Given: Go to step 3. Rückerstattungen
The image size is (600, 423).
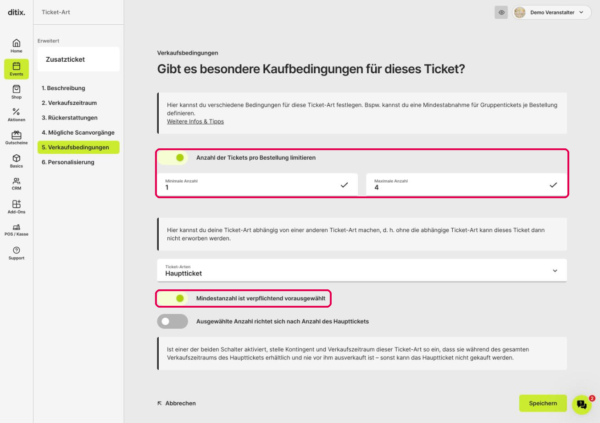Looking at the screenshot, I should coord(70,118).
